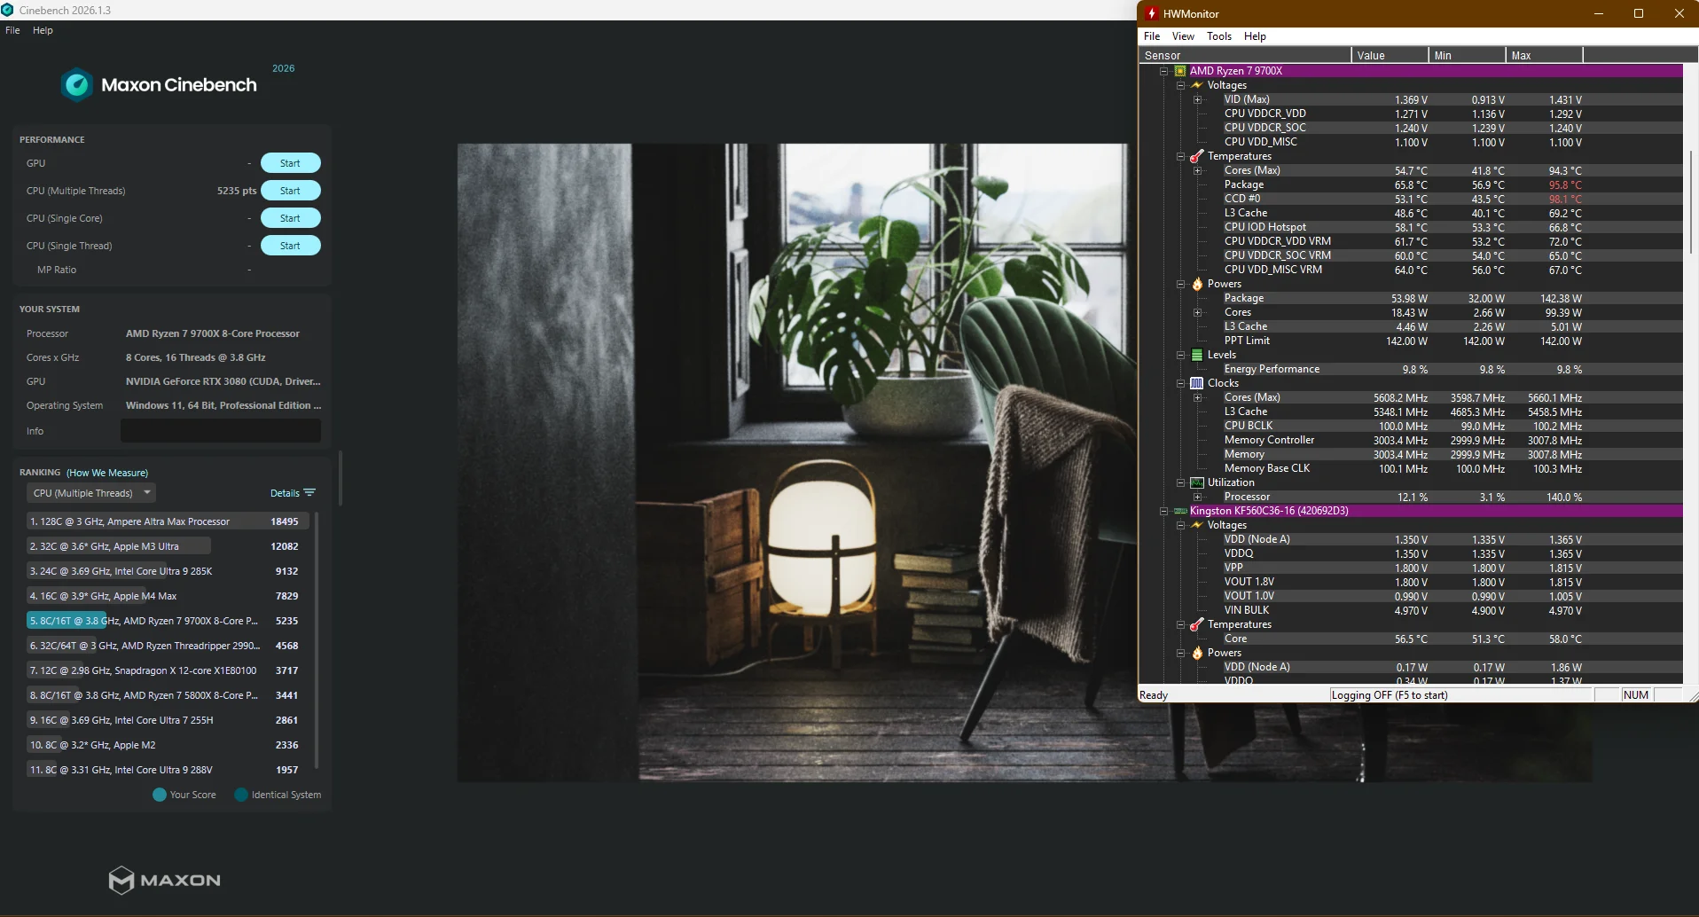Screen dimensions: 1699x917
Task: Select the Intel Core Ultra 9 288V ranking row
Action: pyautogui.click(x=168, y=770)
